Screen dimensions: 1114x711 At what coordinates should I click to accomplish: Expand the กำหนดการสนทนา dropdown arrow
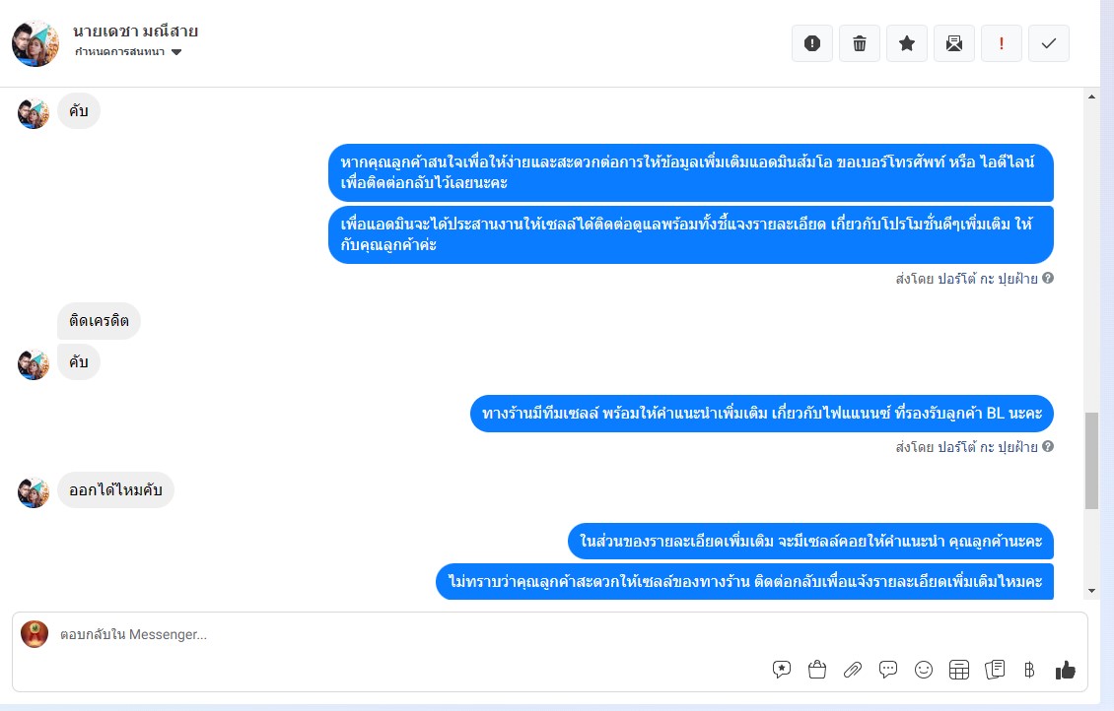[176, 52]
